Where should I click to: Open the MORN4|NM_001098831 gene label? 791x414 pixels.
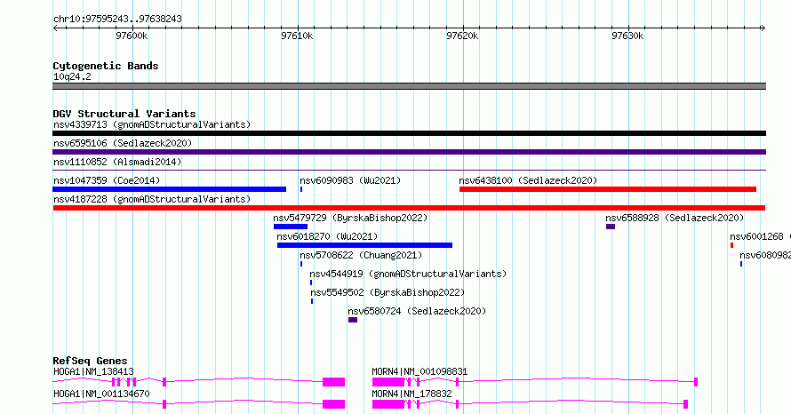(419, 371)
